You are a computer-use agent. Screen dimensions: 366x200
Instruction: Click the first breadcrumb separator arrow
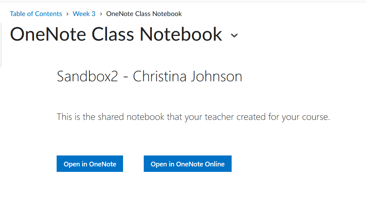(x=67, y=14)
